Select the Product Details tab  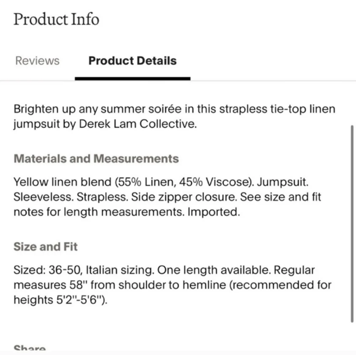(x=132, y=61)
